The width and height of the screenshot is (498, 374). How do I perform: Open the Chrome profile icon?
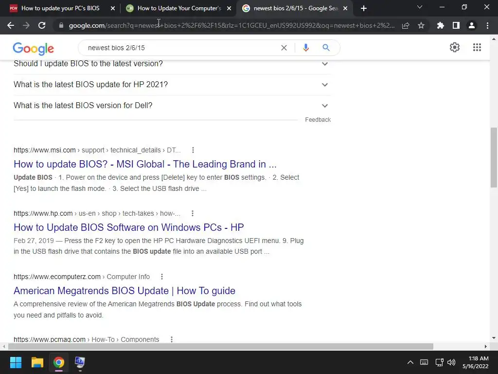click(472, 25)
